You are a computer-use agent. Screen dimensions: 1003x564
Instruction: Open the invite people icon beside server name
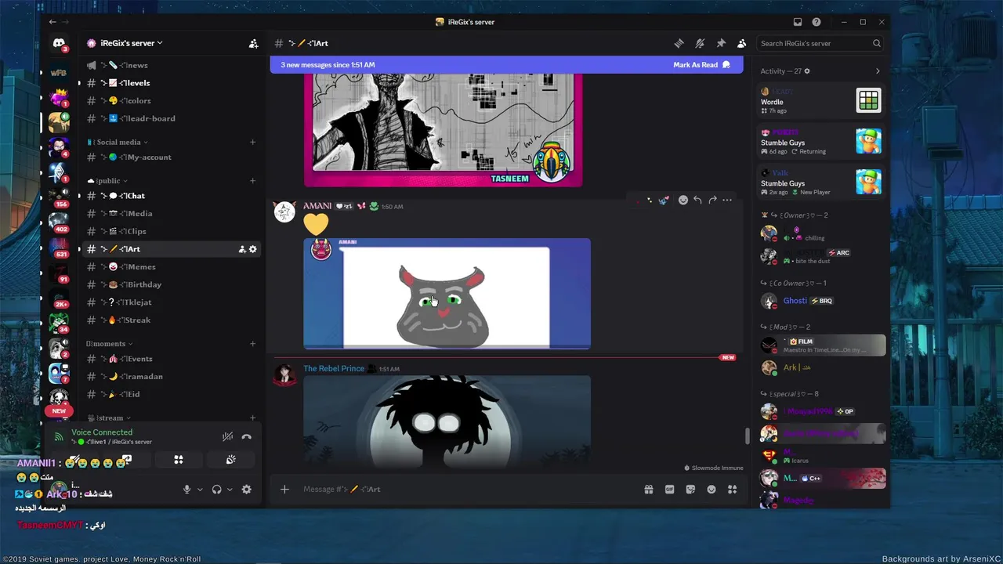[x=253, y=44]
